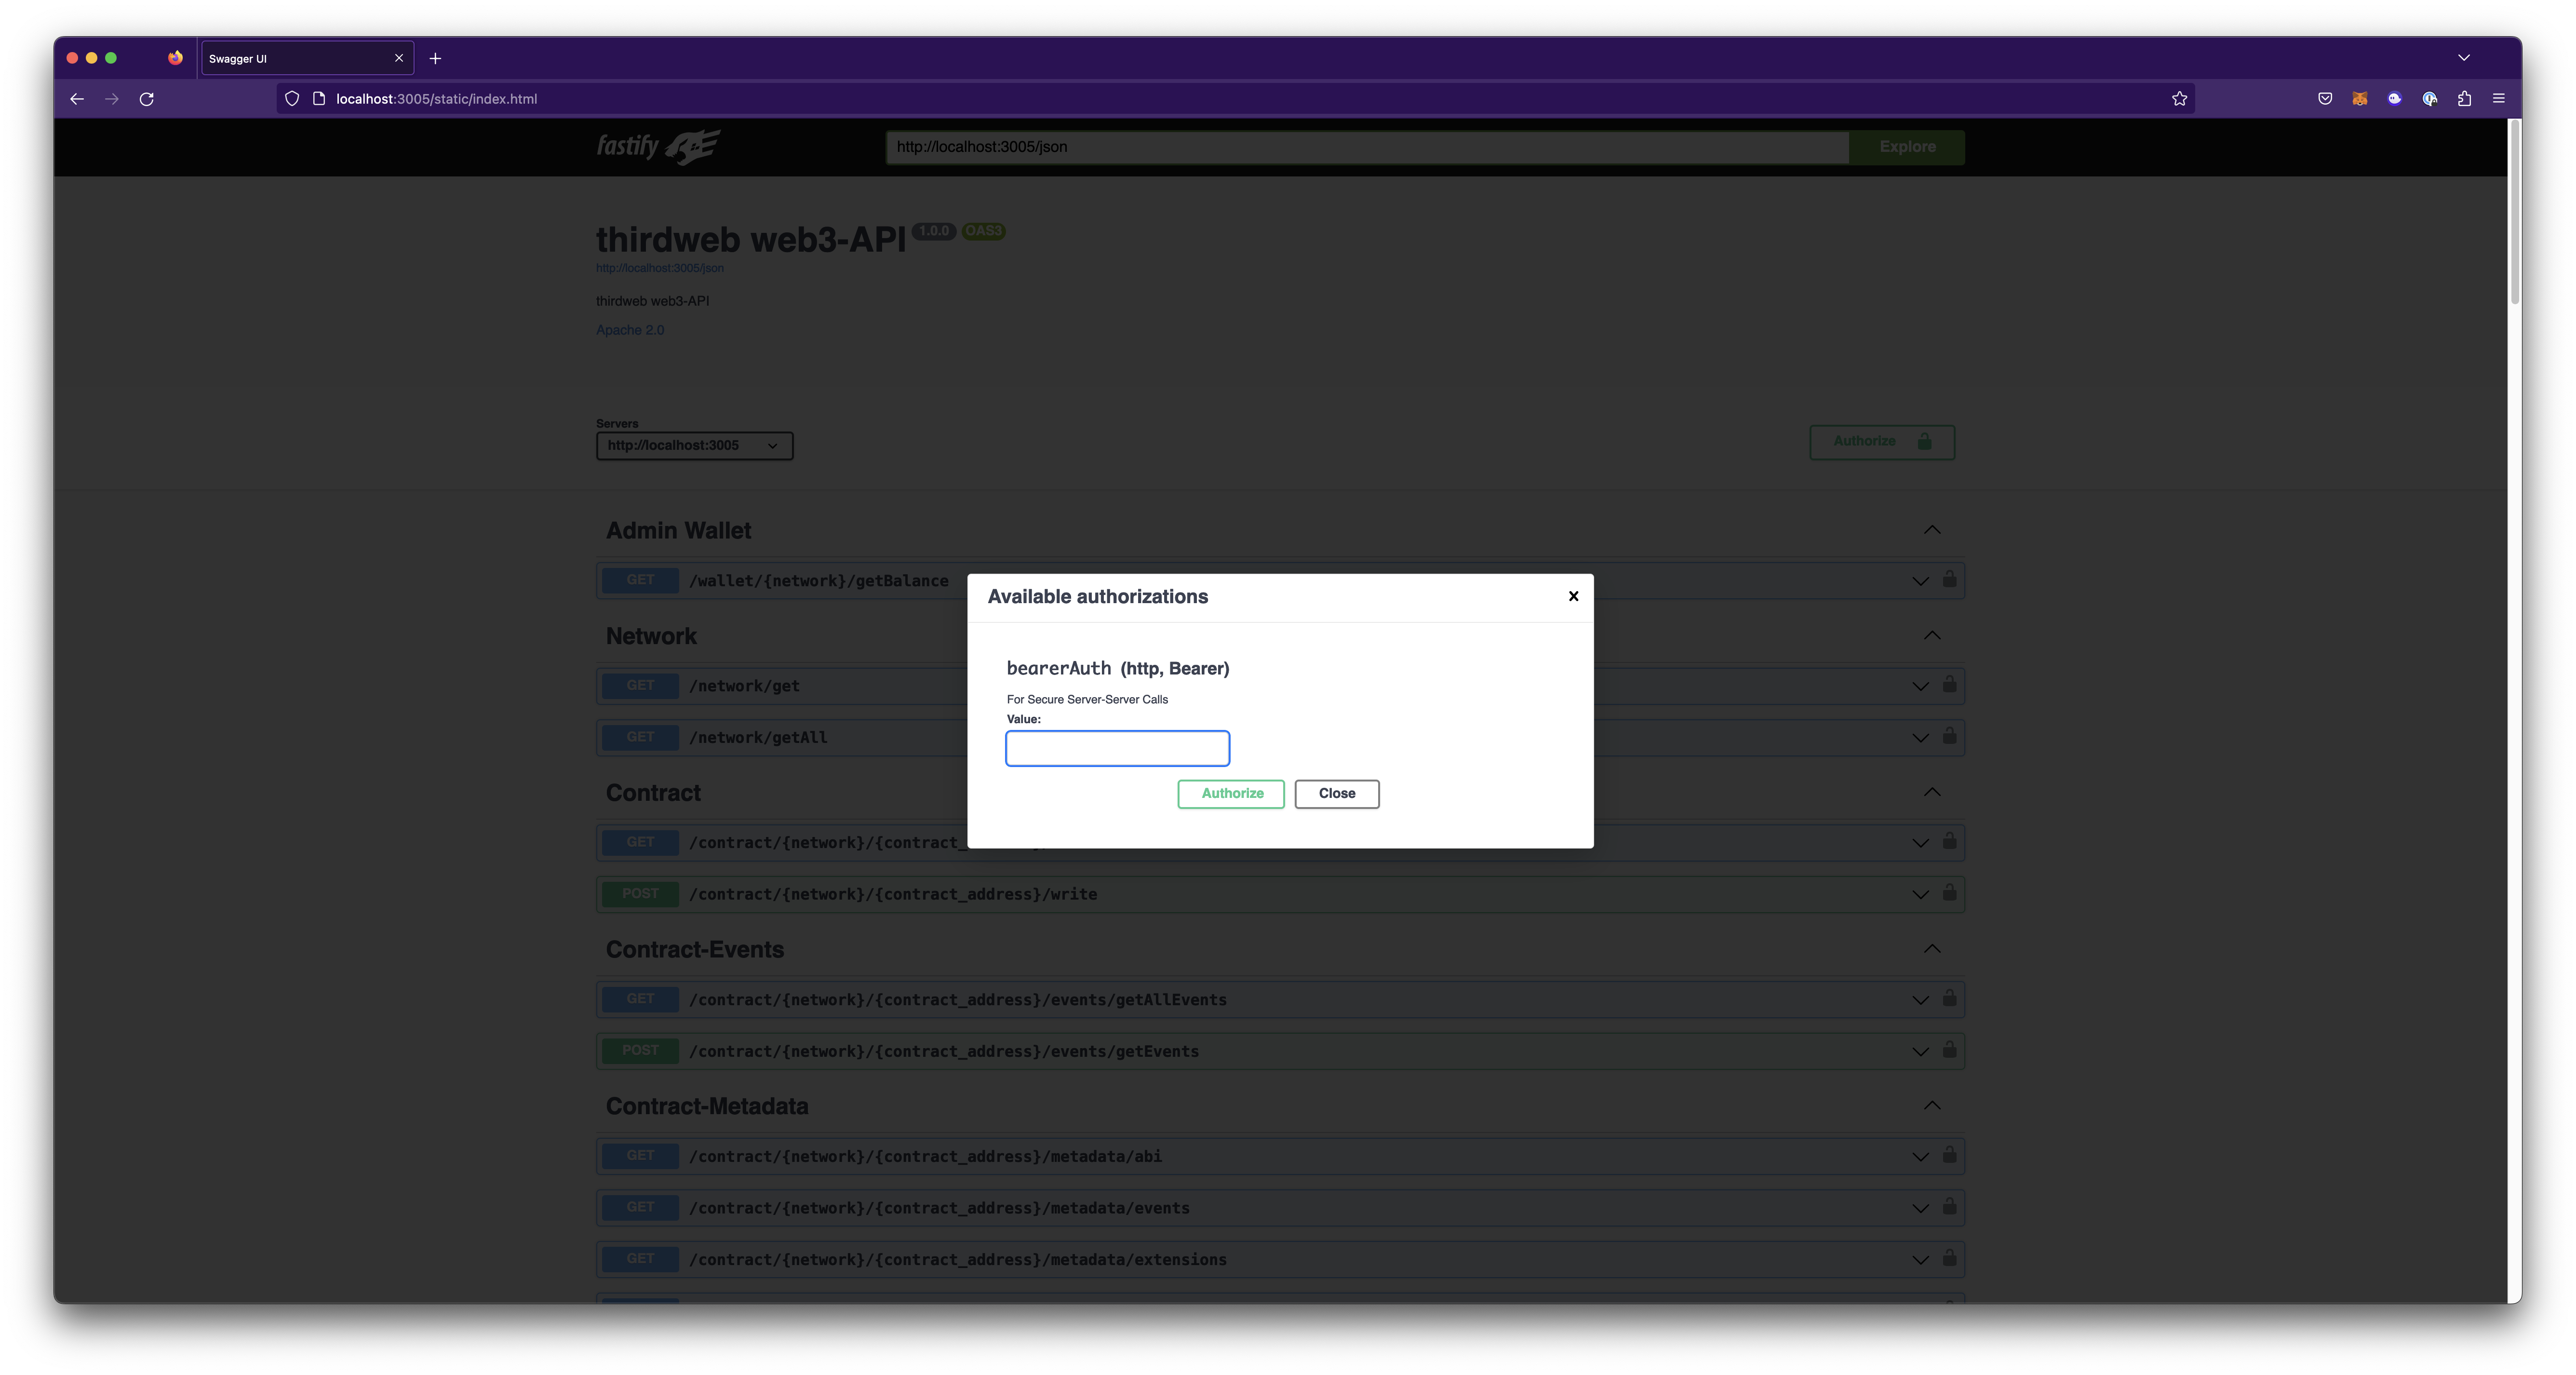Open the list all tabs dropdown arrow
The height and width of the screenshot is (1375, 2576).
tap(2464, 58)
